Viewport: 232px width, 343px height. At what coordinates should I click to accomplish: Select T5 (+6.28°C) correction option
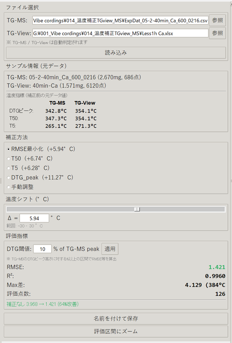[28, 168]
